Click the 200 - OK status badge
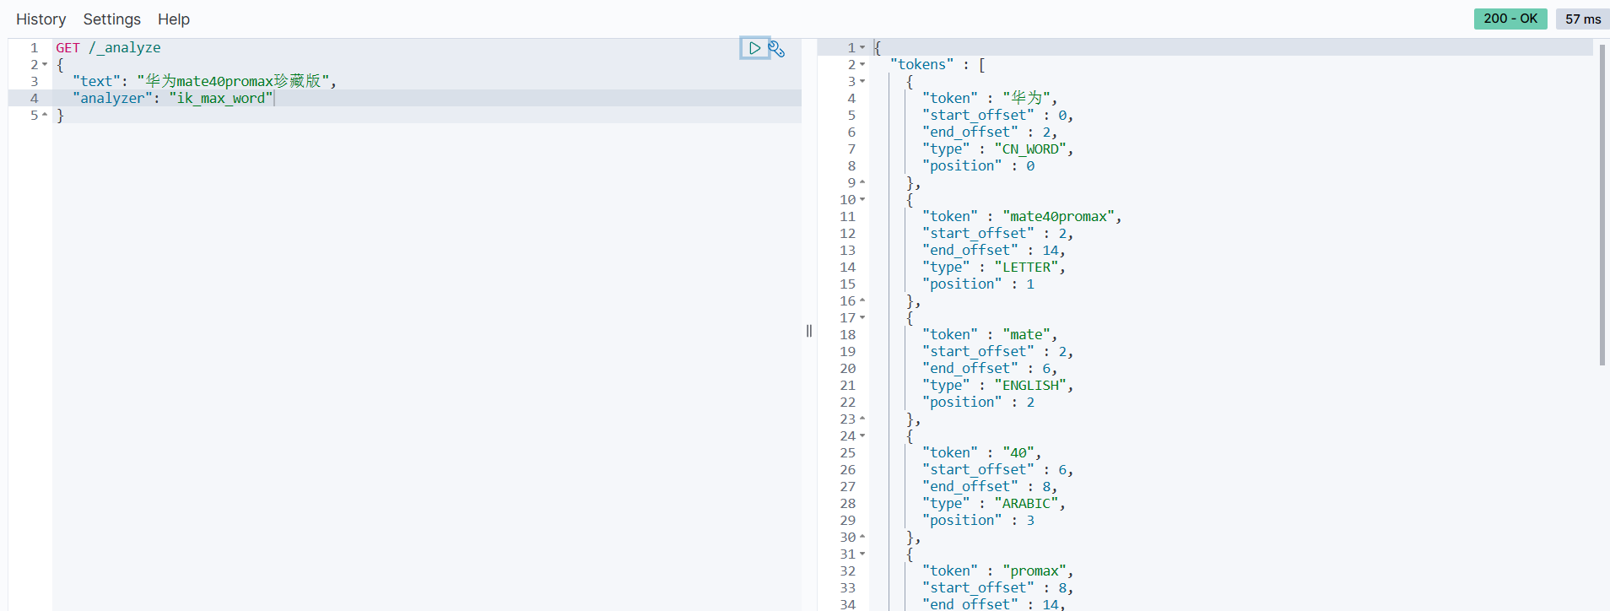The height and width of the screenshot is (611, 1610). [1510, 19]
